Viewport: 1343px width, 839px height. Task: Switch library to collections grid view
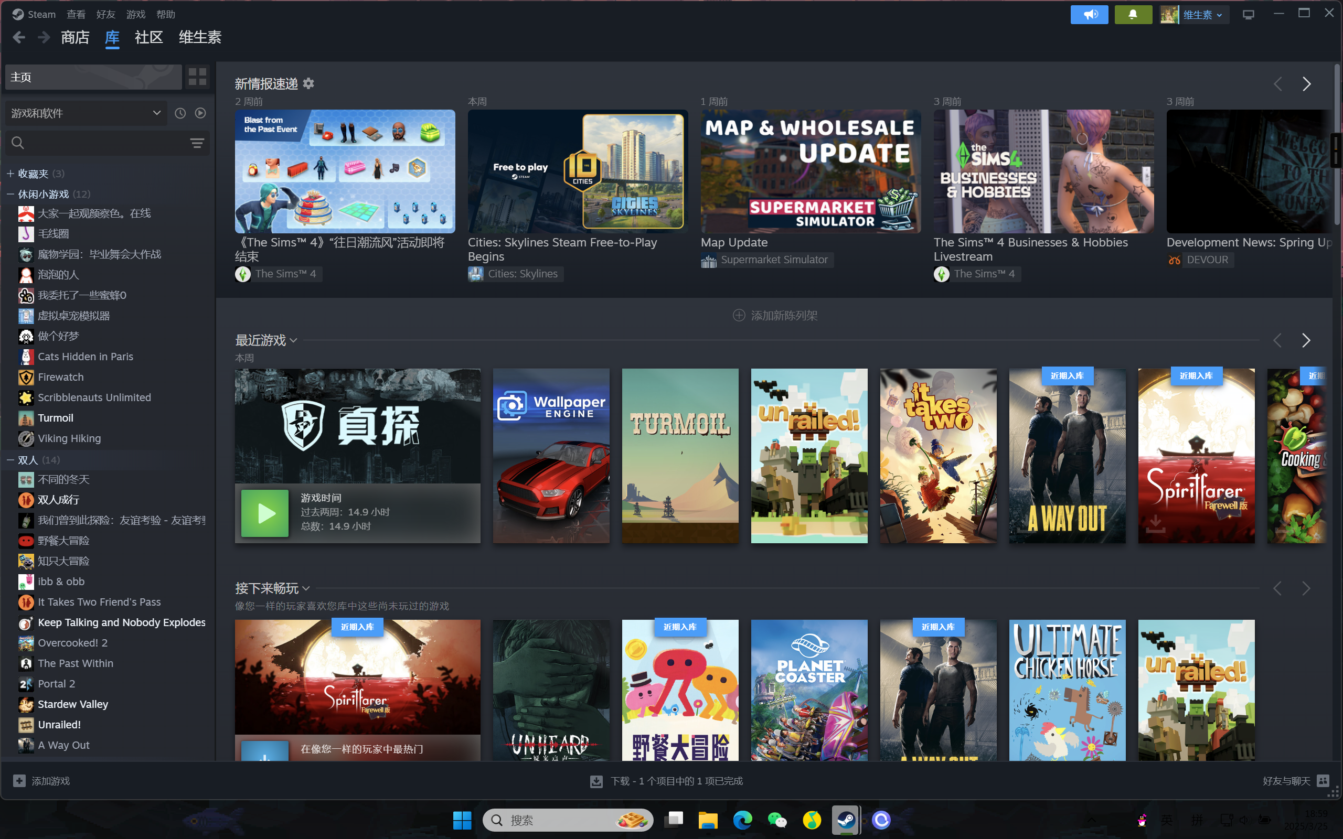pyautogui.click(x=197, y=77)
